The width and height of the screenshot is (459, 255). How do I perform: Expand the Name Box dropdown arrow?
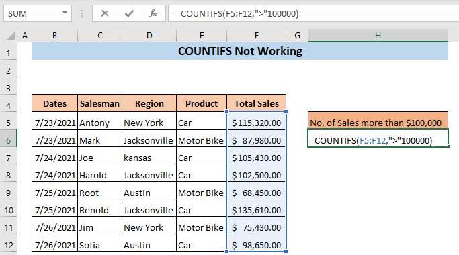(x=65, y=13)
